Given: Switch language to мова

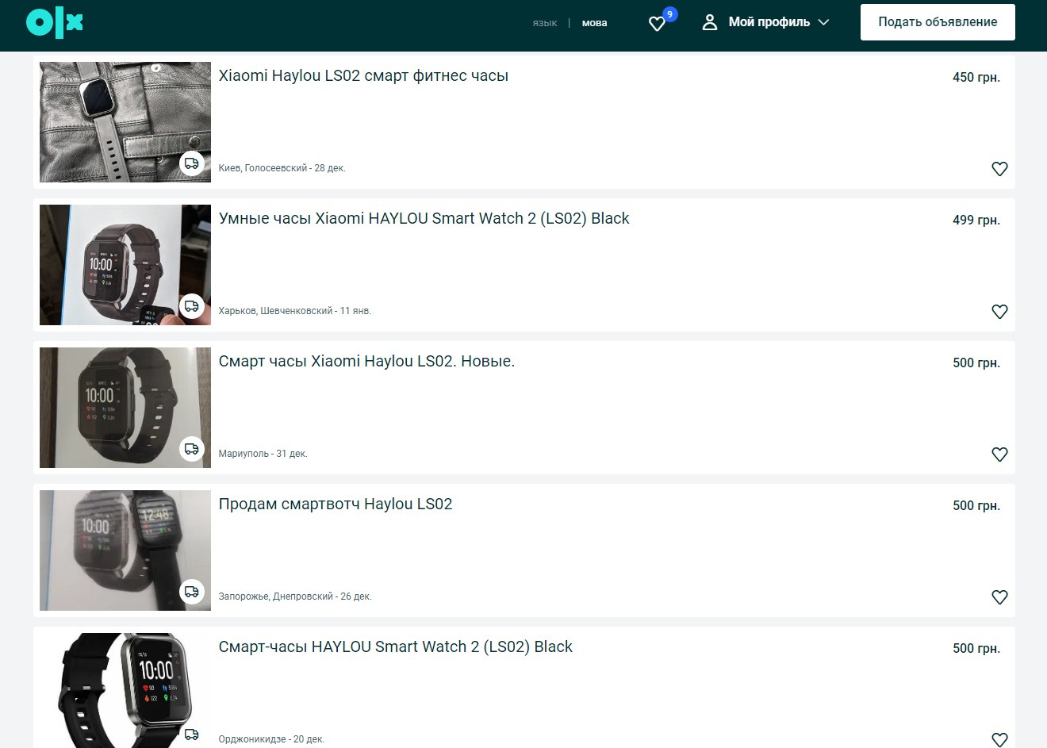Looking at the screenshot, I should (x=594, y=23).
